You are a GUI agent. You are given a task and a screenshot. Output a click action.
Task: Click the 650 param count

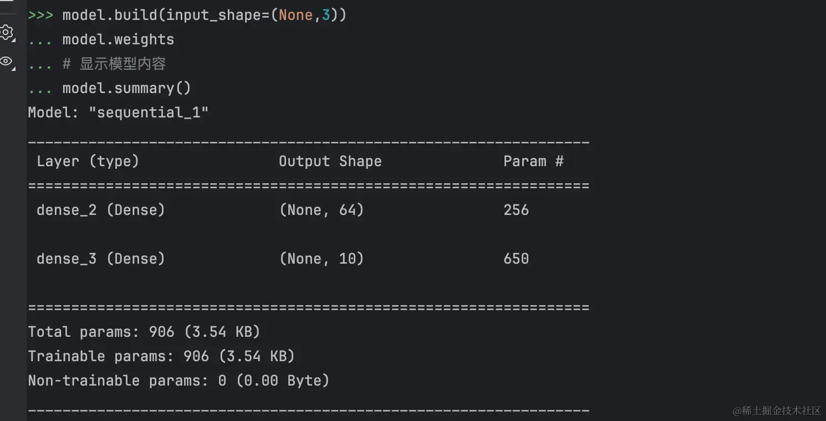click(516, 259)
